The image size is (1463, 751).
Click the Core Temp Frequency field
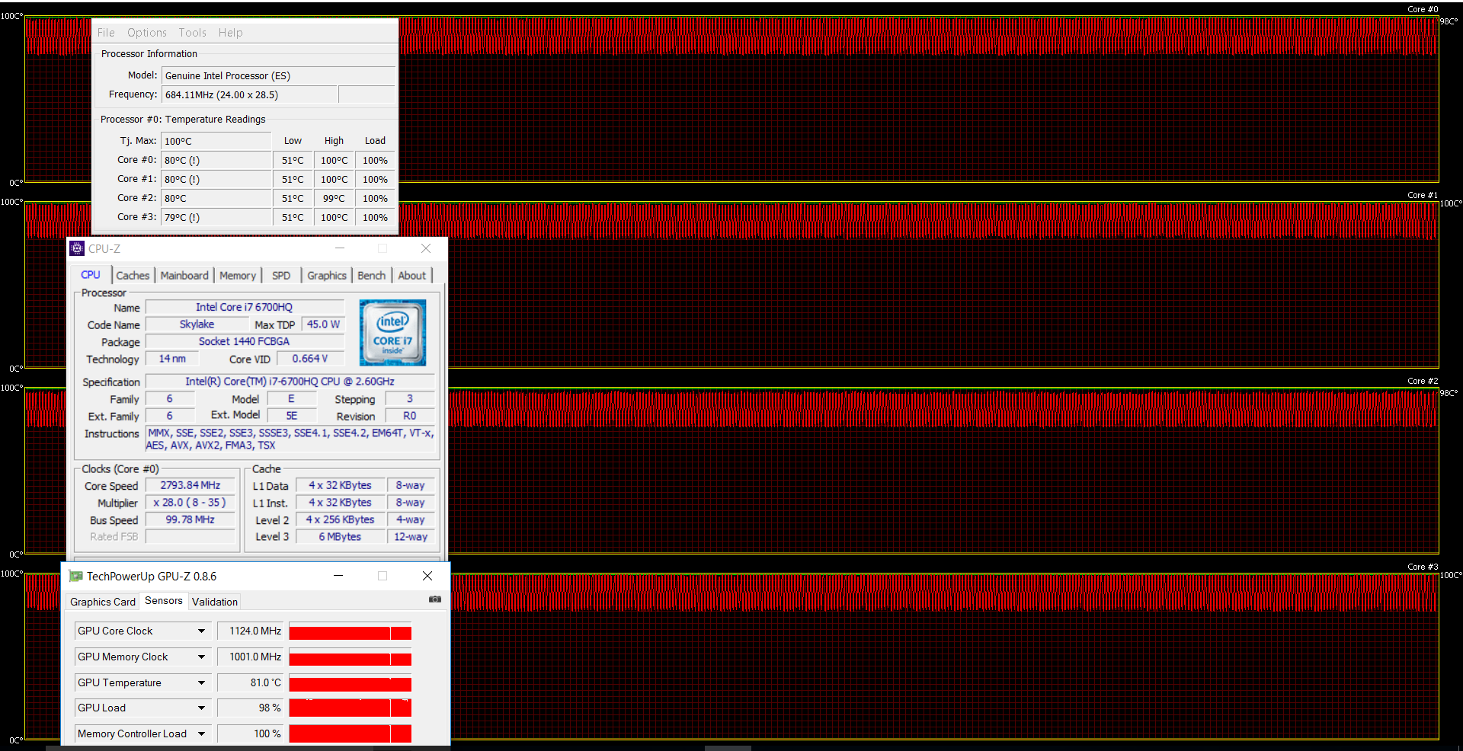[x=250, y=94]
